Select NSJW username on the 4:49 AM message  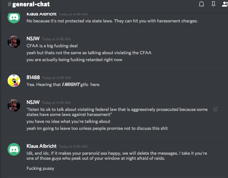click(x=33, y=102)
